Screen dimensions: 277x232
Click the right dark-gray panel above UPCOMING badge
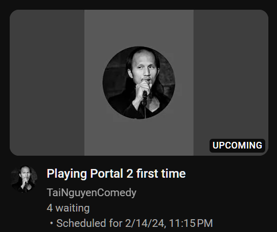pyautogui.click(x=231, y=74)
